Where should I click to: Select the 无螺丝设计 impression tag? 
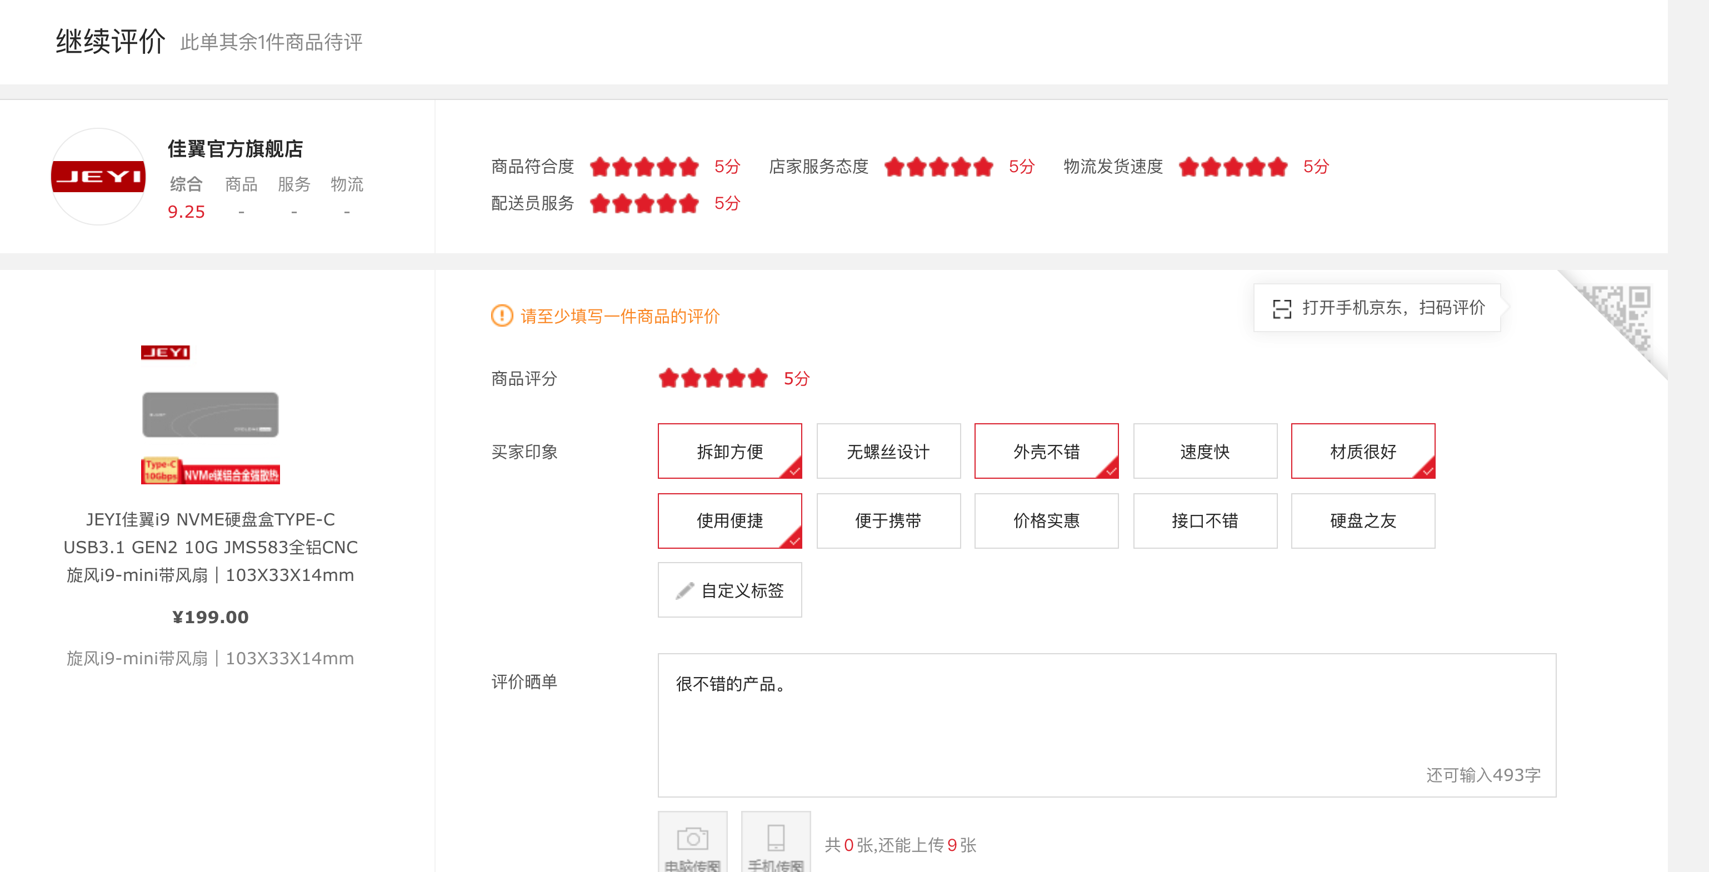888,451
